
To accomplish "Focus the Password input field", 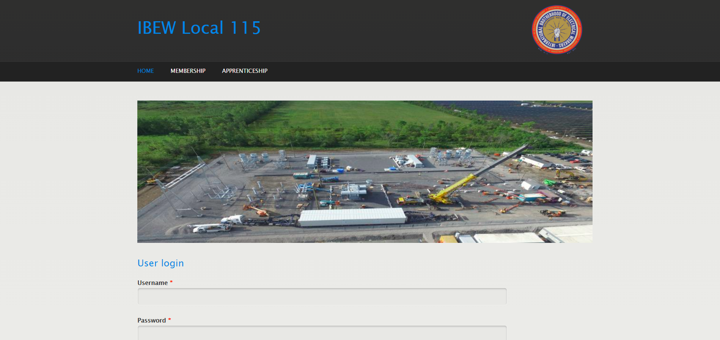I will click(x=322, y=333).
